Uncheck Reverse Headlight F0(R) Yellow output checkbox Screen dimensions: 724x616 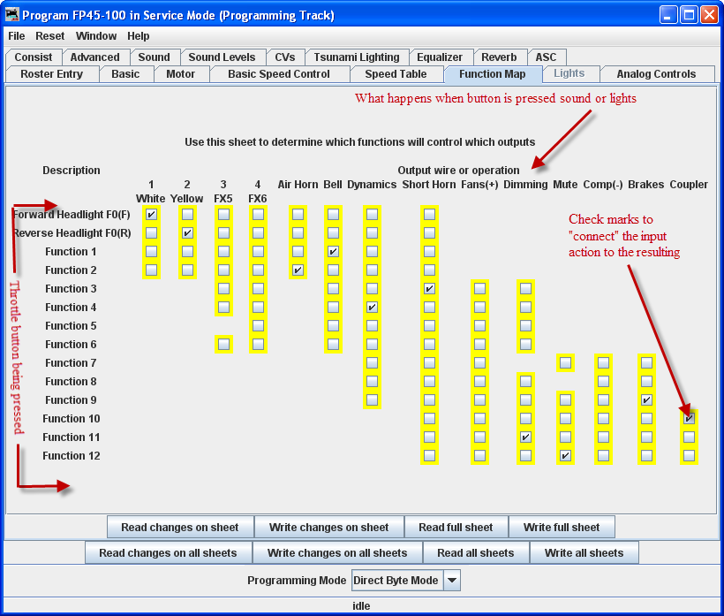[187, 233]
